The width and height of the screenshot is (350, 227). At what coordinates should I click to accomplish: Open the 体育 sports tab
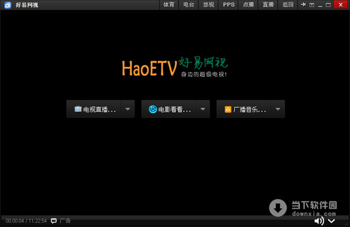click(169, 5)
